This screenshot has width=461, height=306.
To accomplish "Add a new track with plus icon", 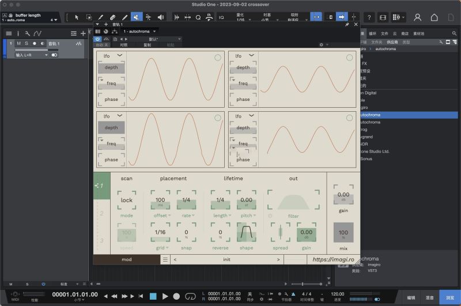I will (x=83, y=33).
